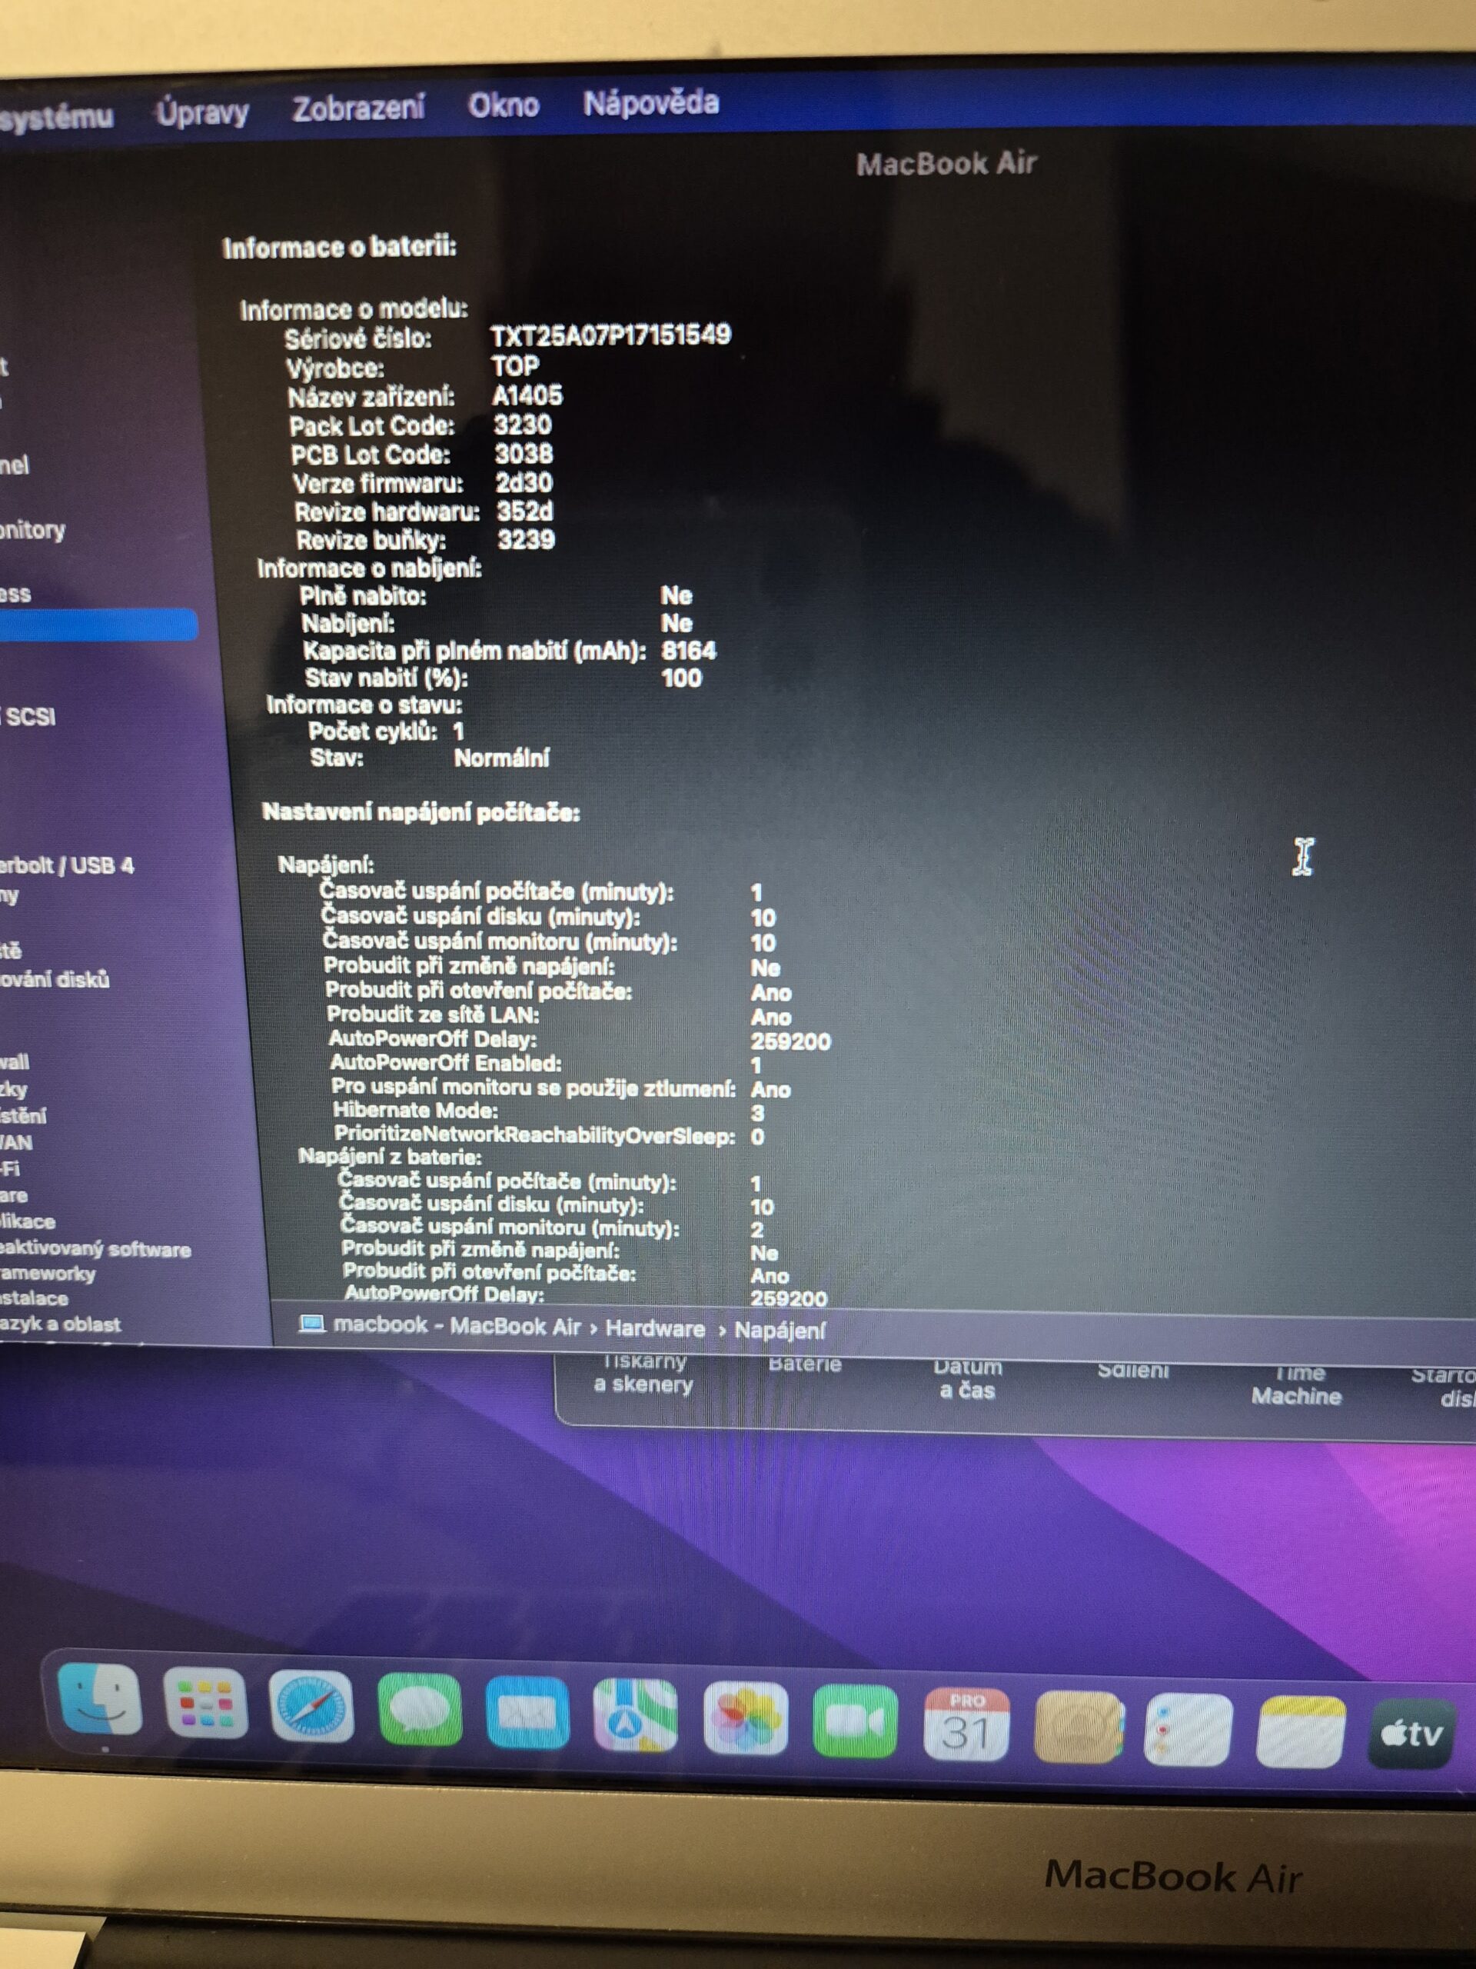Open 'Tiskárny a skenery' in preferences window

[x=643, y=1375]
